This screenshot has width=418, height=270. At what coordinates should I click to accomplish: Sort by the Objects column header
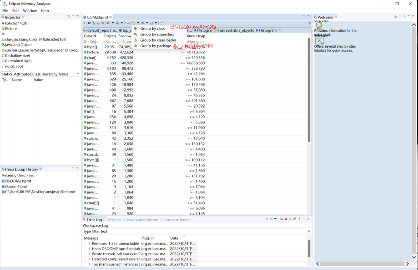(110, 36)
